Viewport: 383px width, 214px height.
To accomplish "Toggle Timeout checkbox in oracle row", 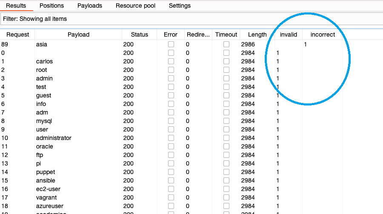I will (226, 146).
